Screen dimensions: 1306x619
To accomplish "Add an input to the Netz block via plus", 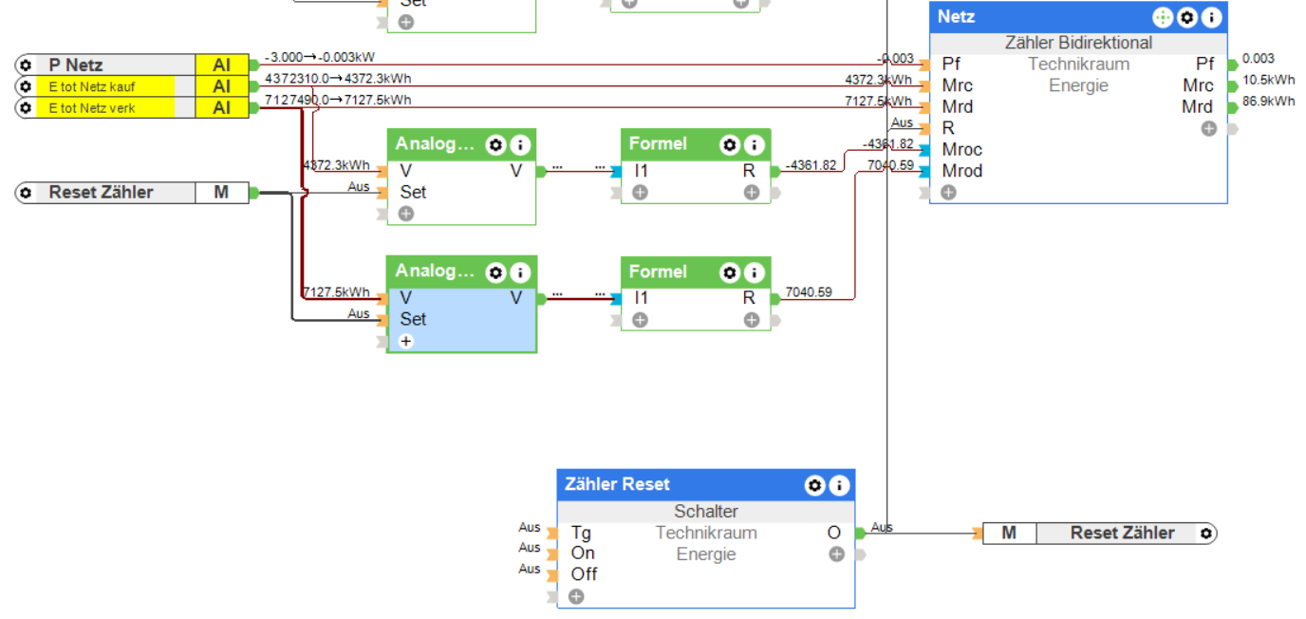I will pyautogui.click(x=948, y=193).
